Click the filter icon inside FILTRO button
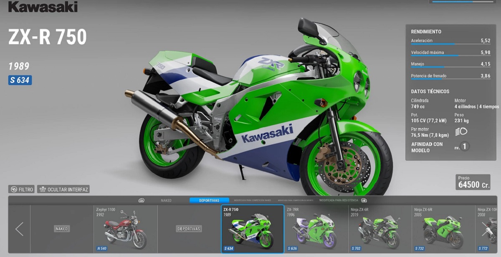The image size is (501, 257). click(x=13, y=189)
